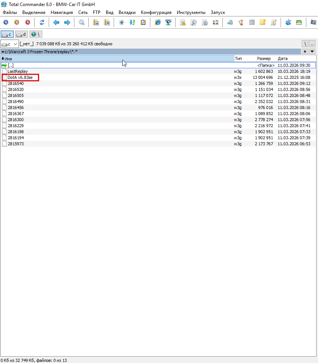This screenshot has height=363, width=318.
Task: Open the Запуск menu
Action: (218, 12)
